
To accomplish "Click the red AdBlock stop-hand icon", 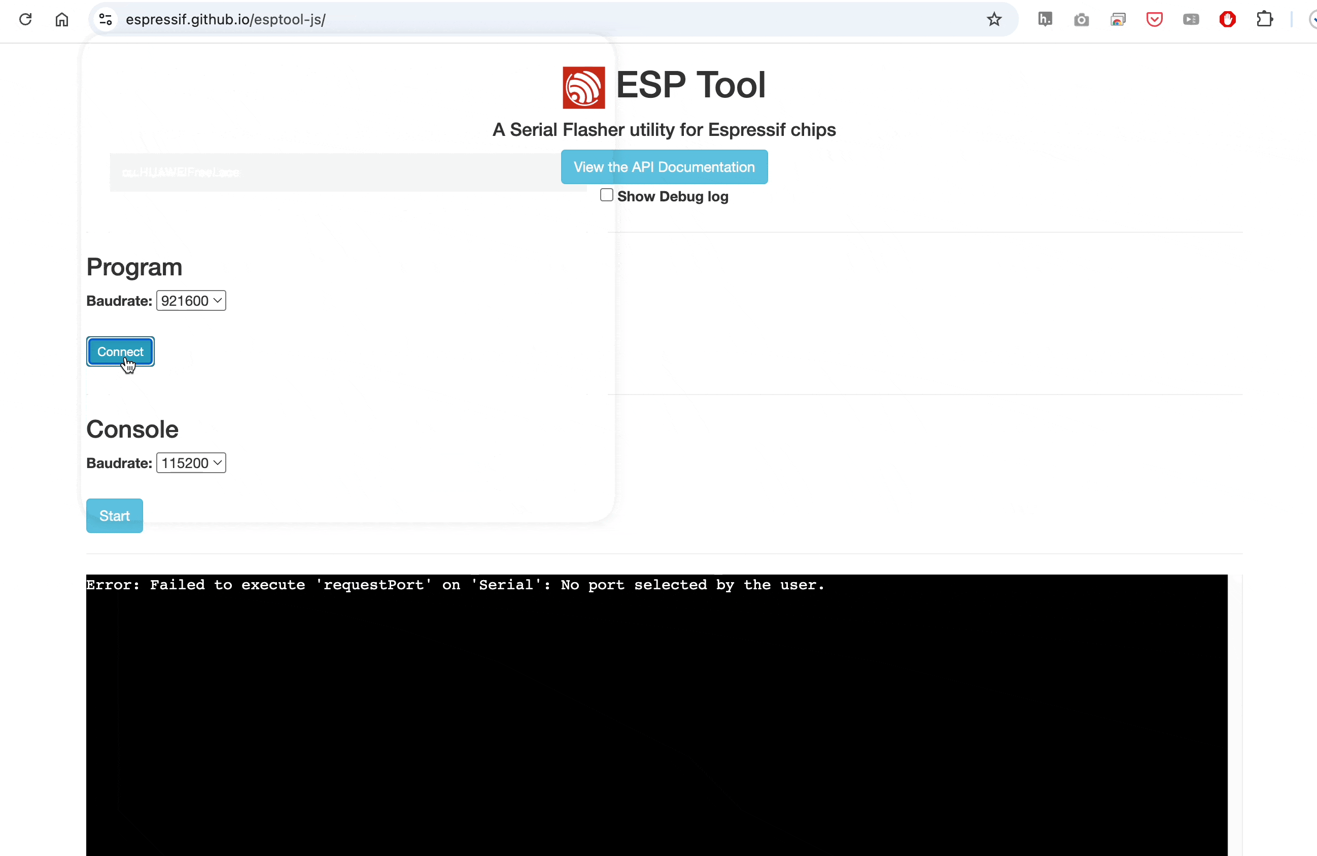I will (1227, 19).
